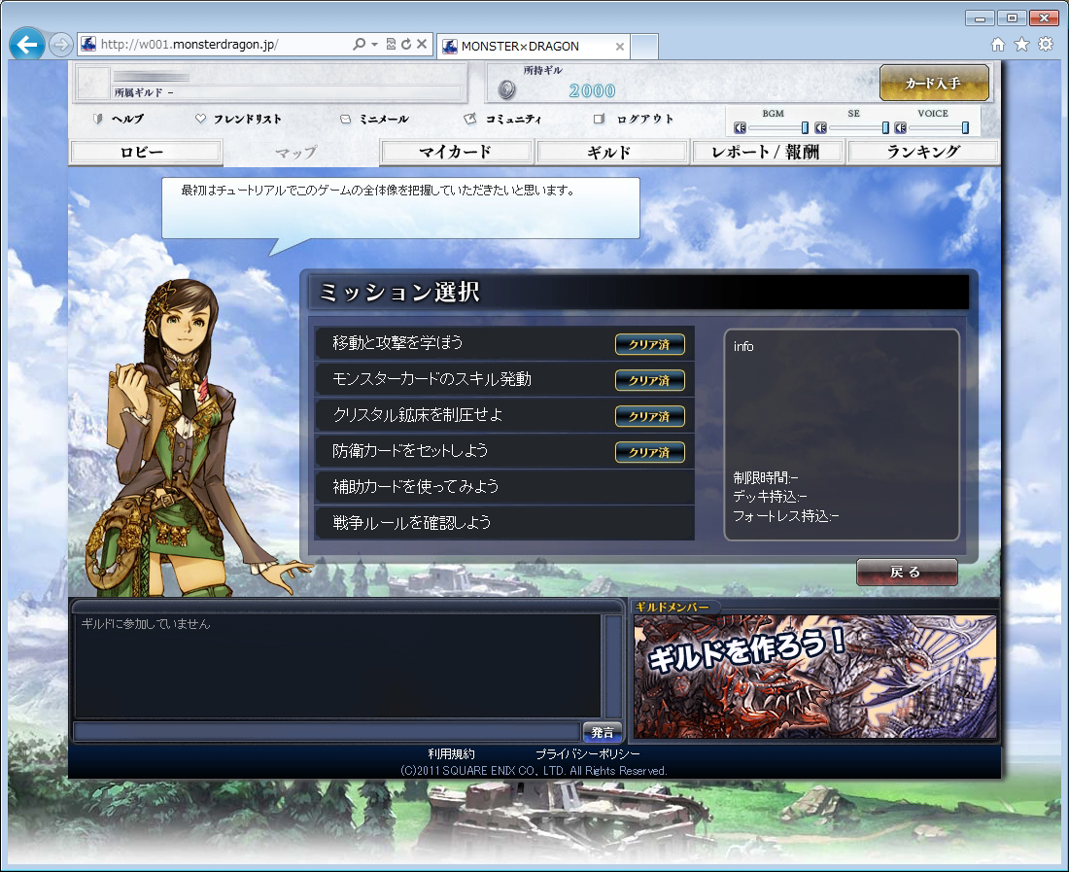Select the MONSTER×DRAGON browser tab
The image size is (1069, 872).
point(533,47)
